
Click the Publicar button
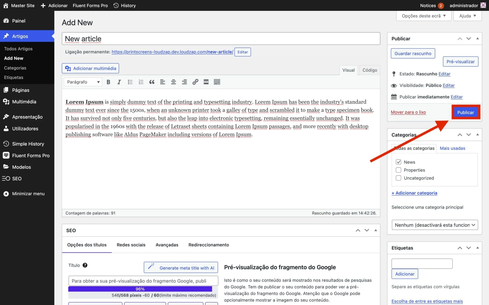tap(465, 112)
